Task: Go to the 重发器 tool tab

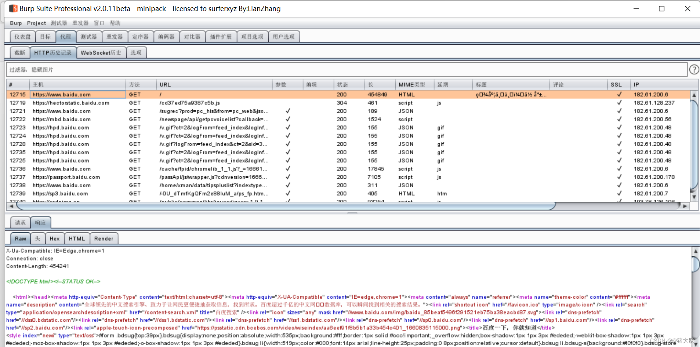Action: click(115, 37)
